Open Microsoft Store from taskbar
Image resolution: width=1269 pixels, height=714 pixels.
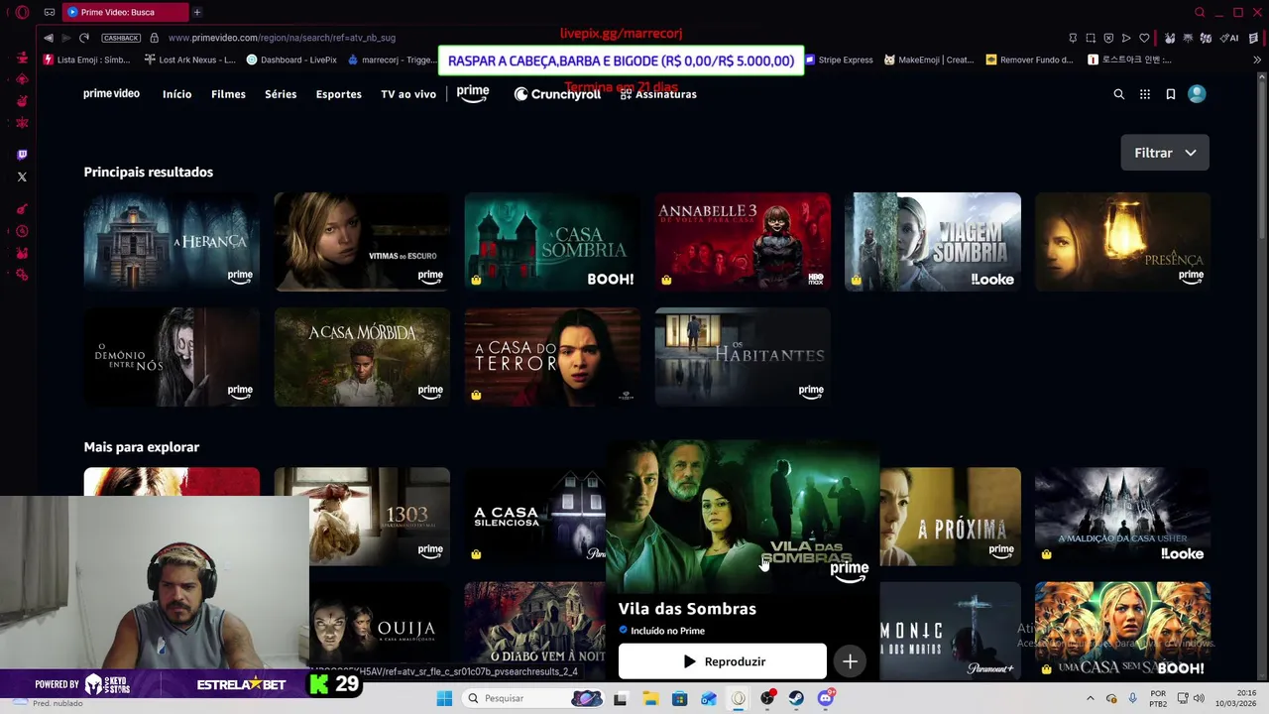pyautogui.click(x=679, y=698)
